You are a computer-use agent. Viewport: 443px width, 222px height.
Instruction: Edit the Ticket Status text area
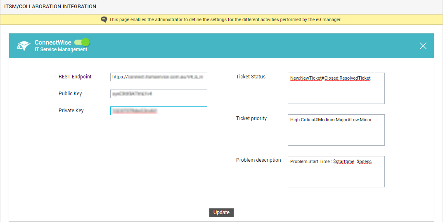click(x=336, y=88)
